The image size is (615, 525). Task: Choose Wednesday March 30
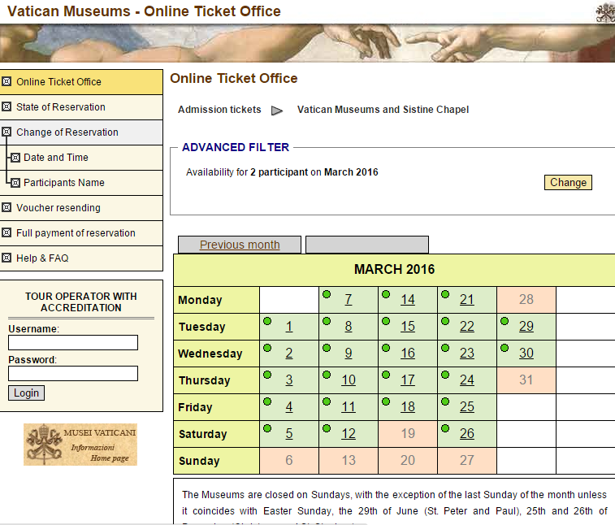pos(526,354)
